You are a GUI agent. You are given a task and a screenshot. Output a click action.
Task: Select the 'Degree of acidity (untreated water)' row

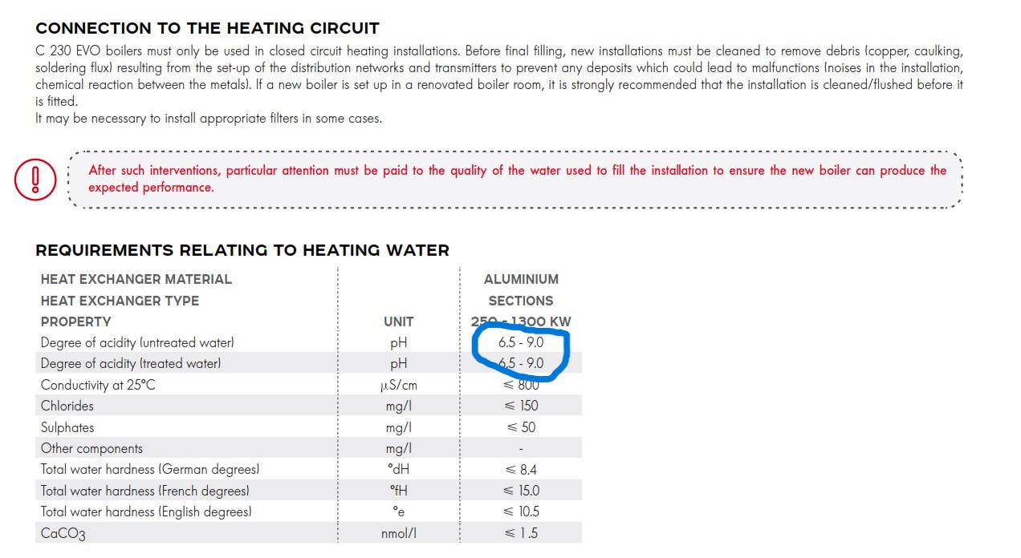point(308,342)
